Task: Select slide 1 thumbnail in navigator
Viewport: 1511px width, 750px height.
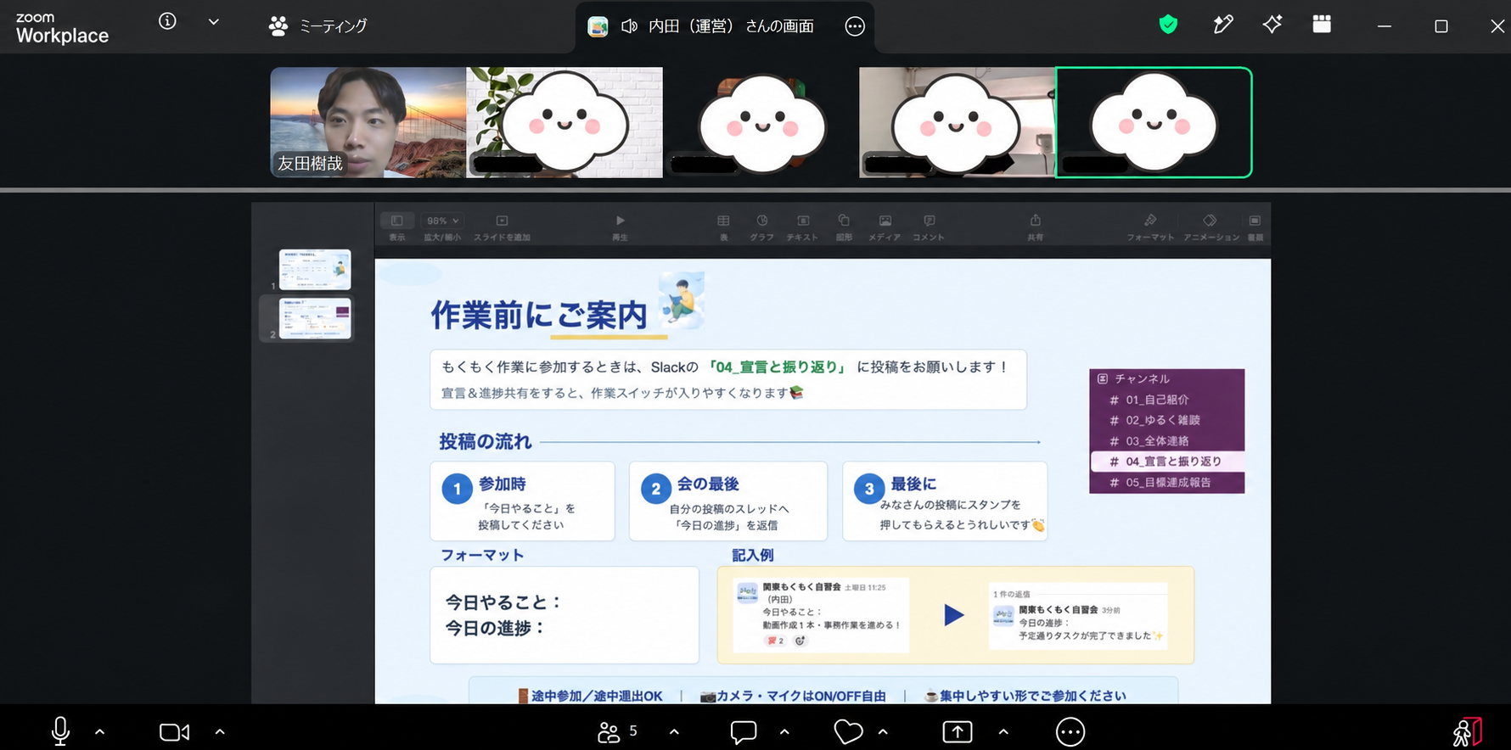Action: coord(315,270)
